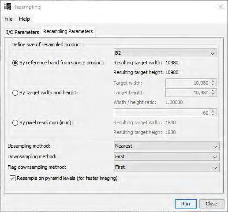This screenshot has height=212, width=228.
Task: Open the B2 reference band dropdown
Action: 165,53
